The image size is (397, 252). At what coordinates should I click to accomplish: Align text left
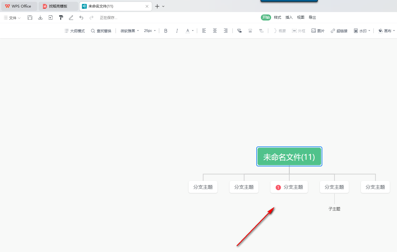pos(204,31)
